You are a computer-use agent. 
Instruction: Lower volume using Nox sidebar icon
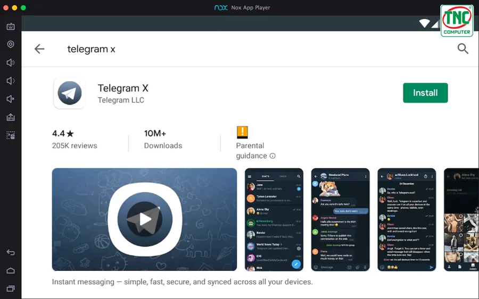[x=11, y=81]
